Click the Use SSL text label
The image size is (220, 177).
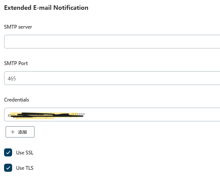coord(25,153)
